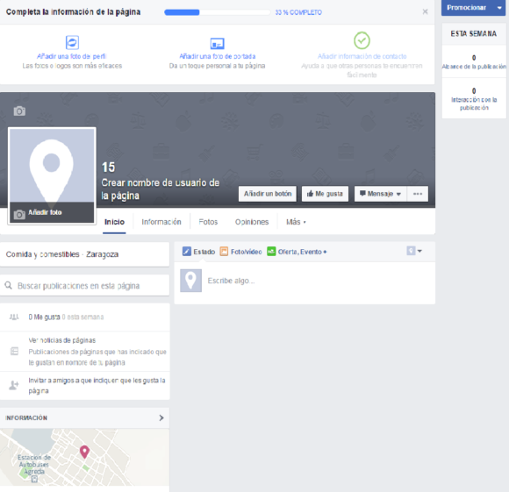
Task: Click the Zaragoza location text
Action: [102, 254]
